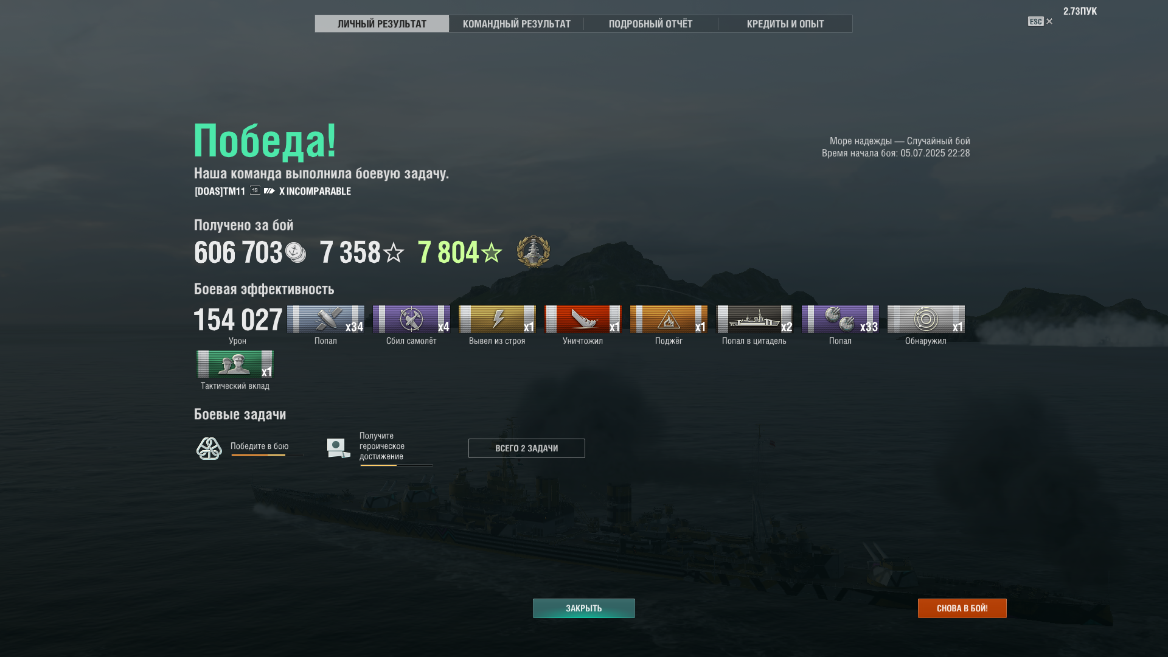Close results with the ESC X button
The width and height of the screenshot is (1168, 657).
1040,21
